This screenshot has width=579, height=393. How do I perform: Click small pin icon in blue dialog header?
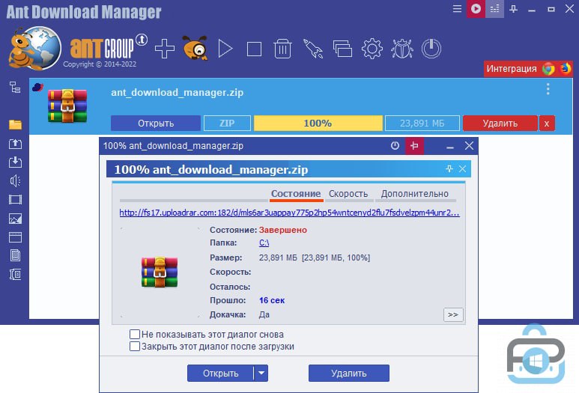[449, 169]
